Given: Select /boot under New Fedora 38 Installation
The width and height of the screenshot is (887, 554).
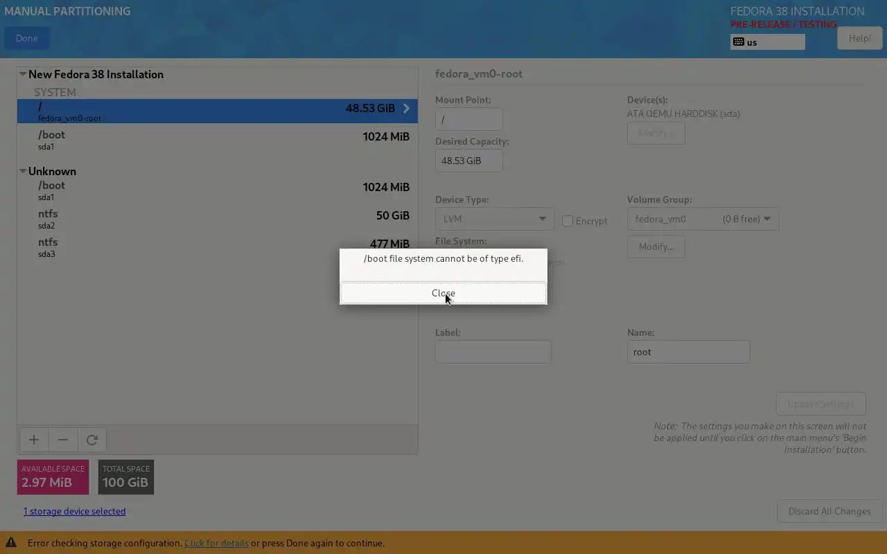Looking at the screenshot, I should pos(218,139).
